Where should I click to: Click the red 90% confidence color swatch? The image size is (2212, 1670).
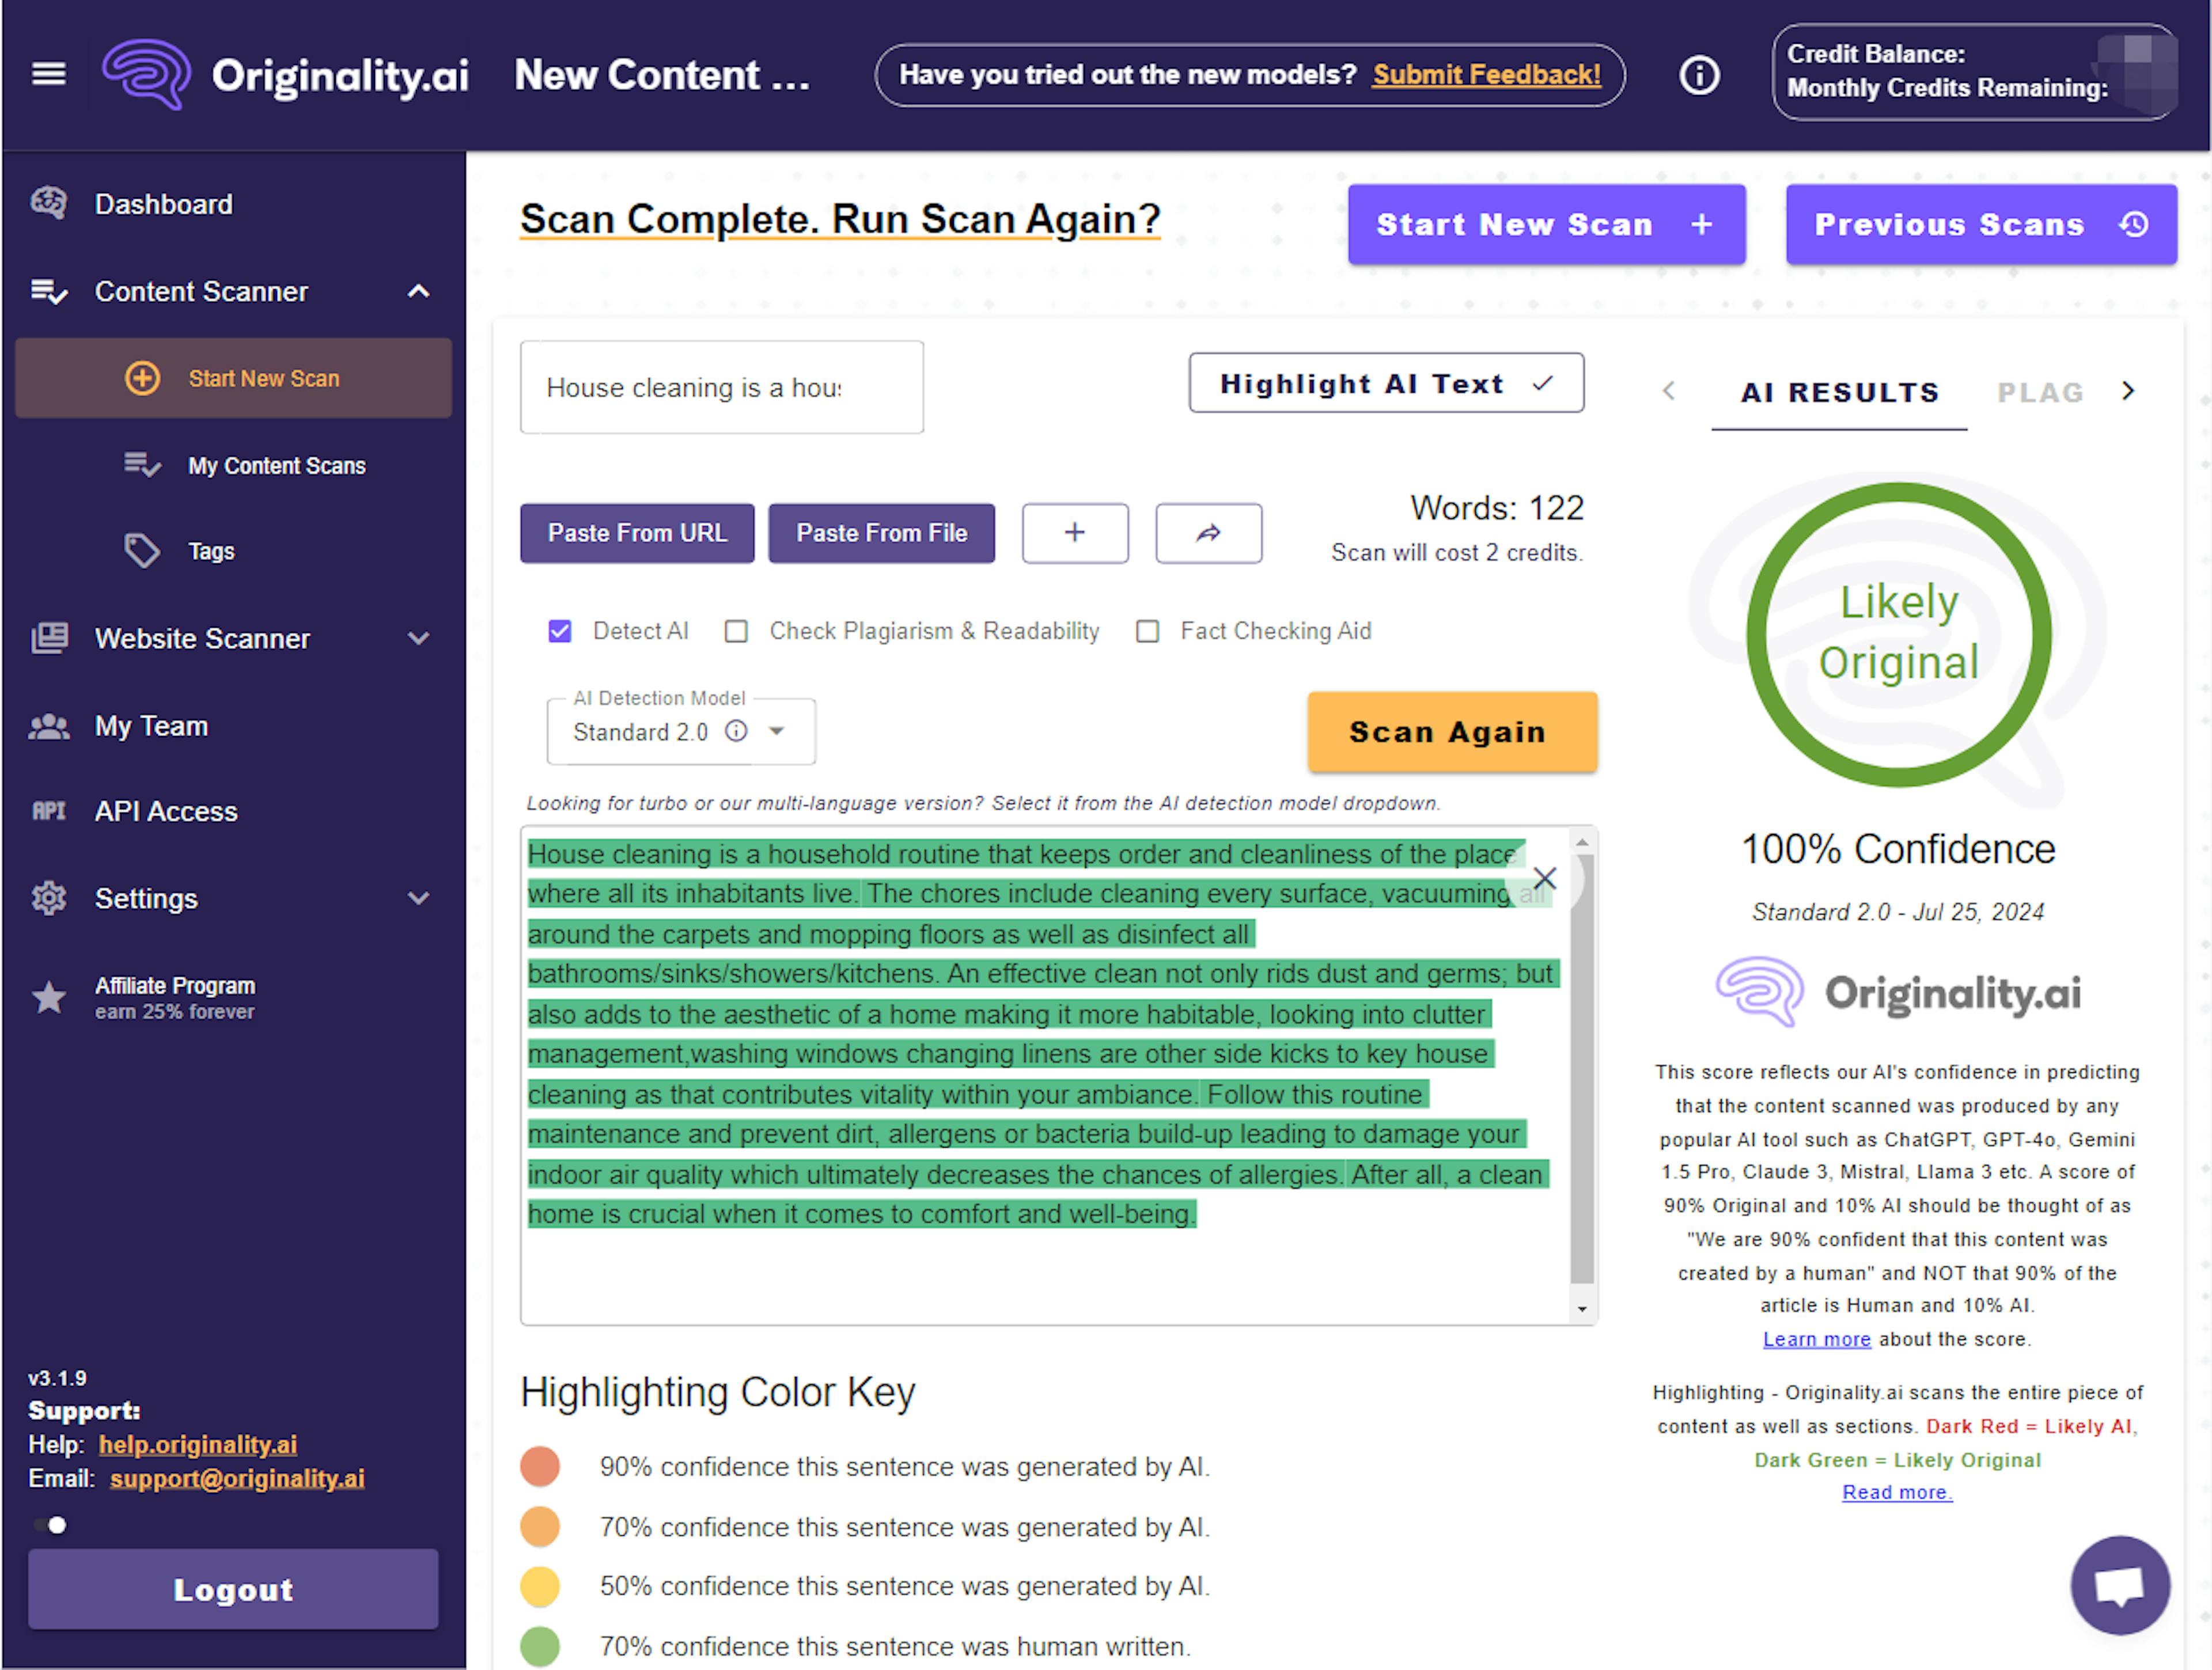(540, 1466)
